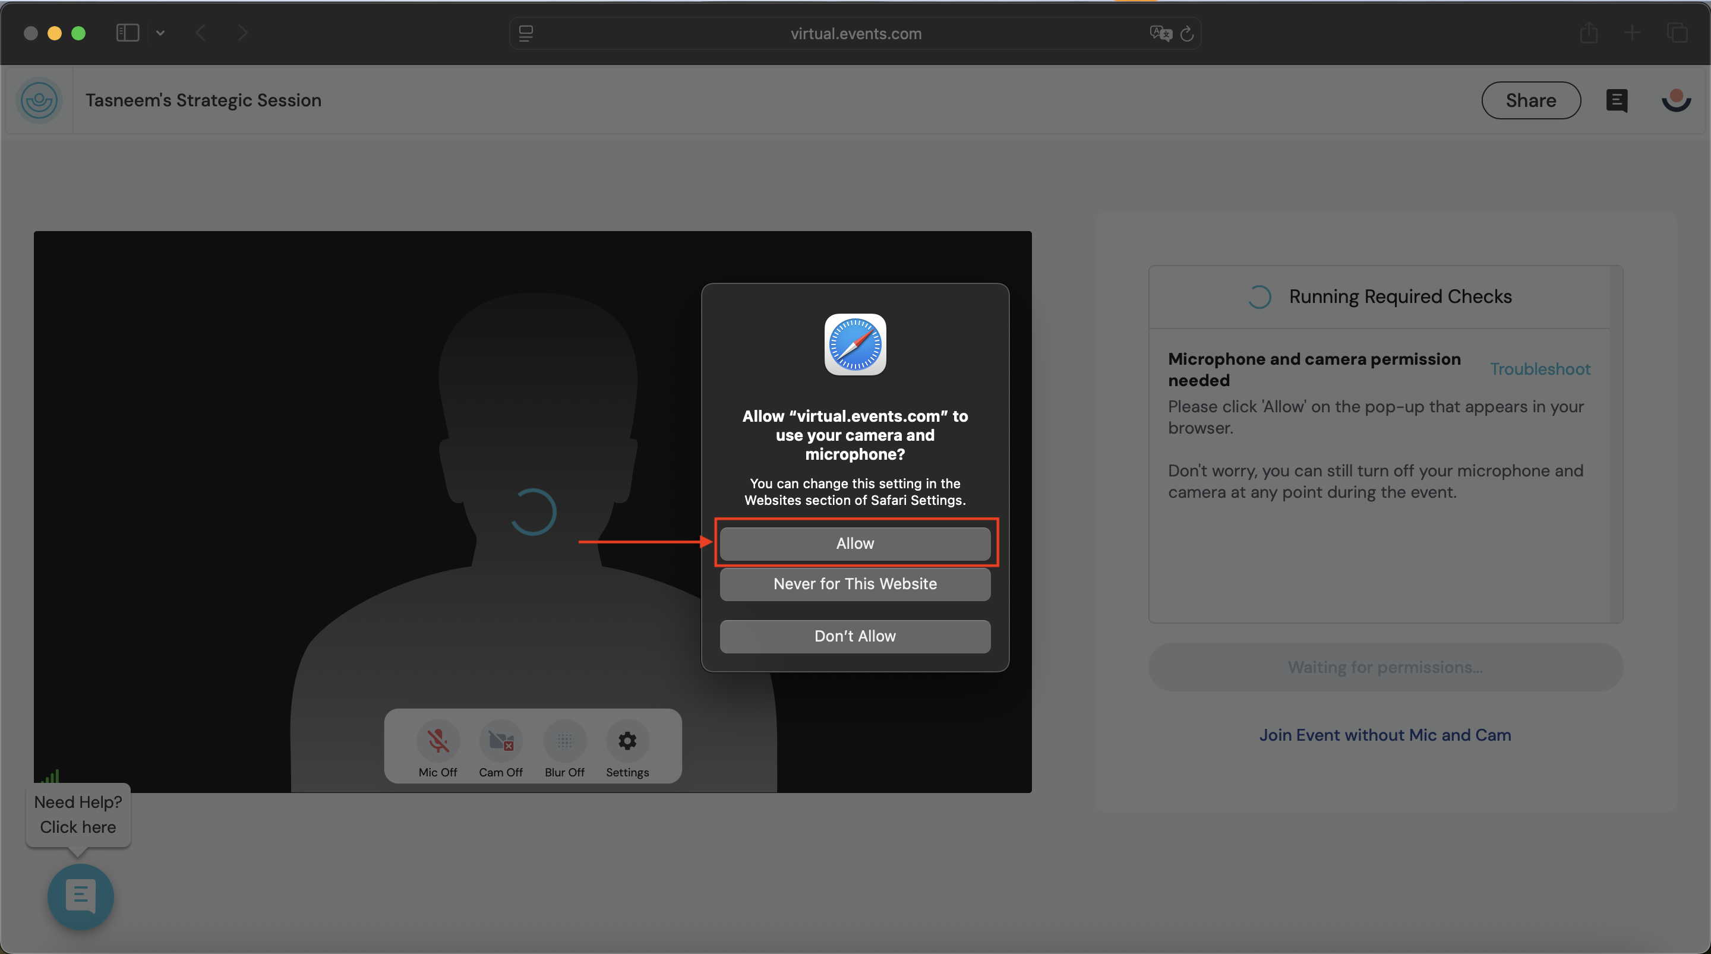Click the event logo icon
The width and height of the screenshot is (1711, 954).
coord(39,100)
